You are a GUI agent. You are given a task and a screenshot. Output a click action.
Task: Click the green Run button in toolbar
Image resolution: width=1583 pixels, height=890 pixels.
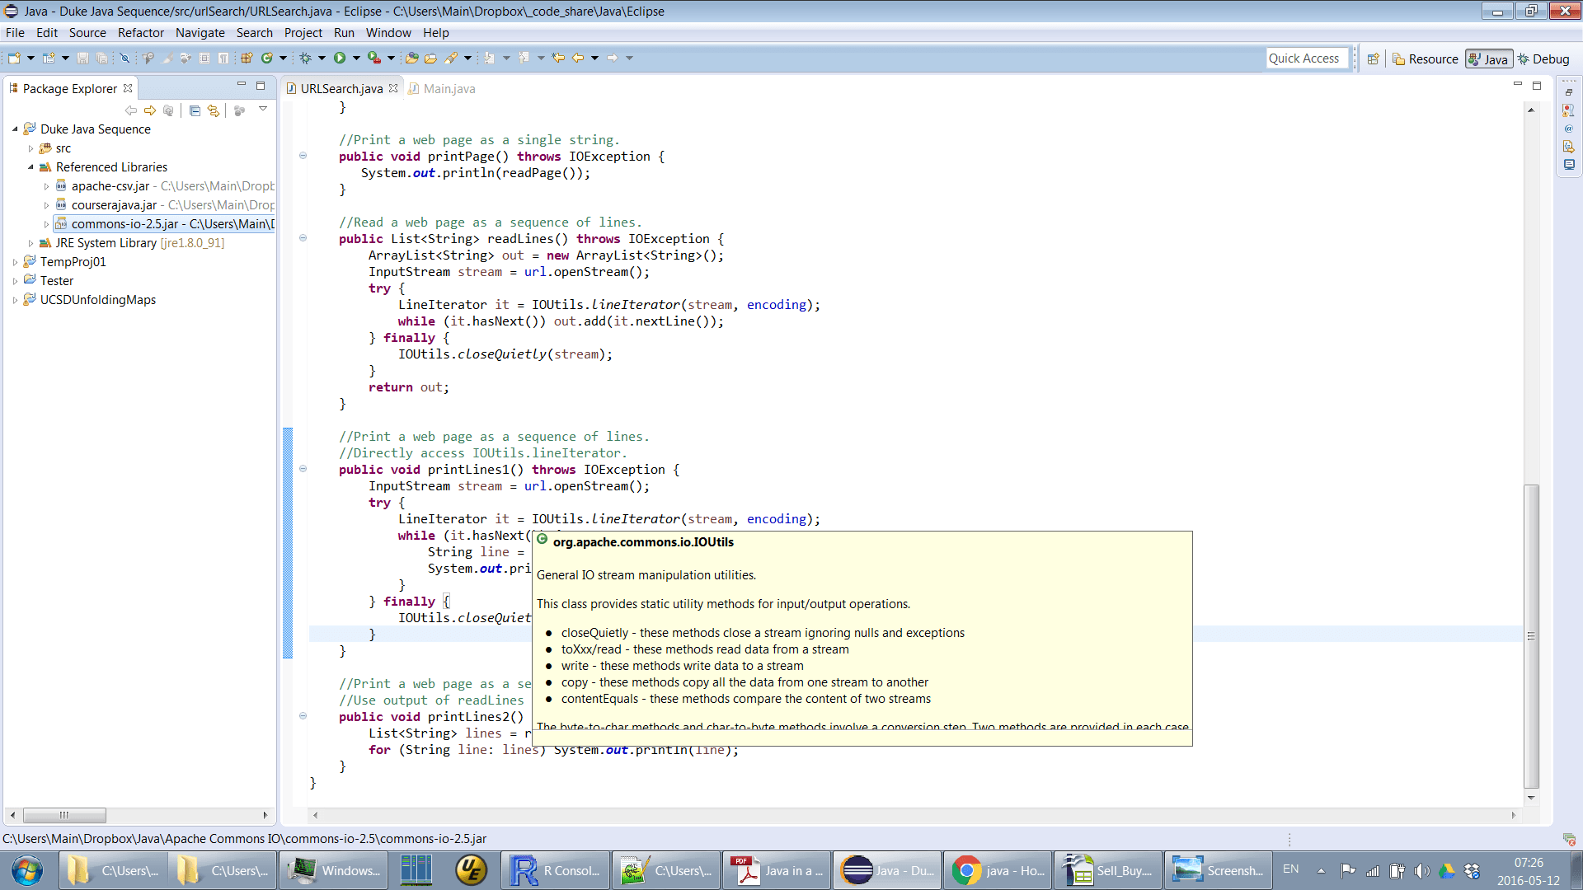[340, 58]
